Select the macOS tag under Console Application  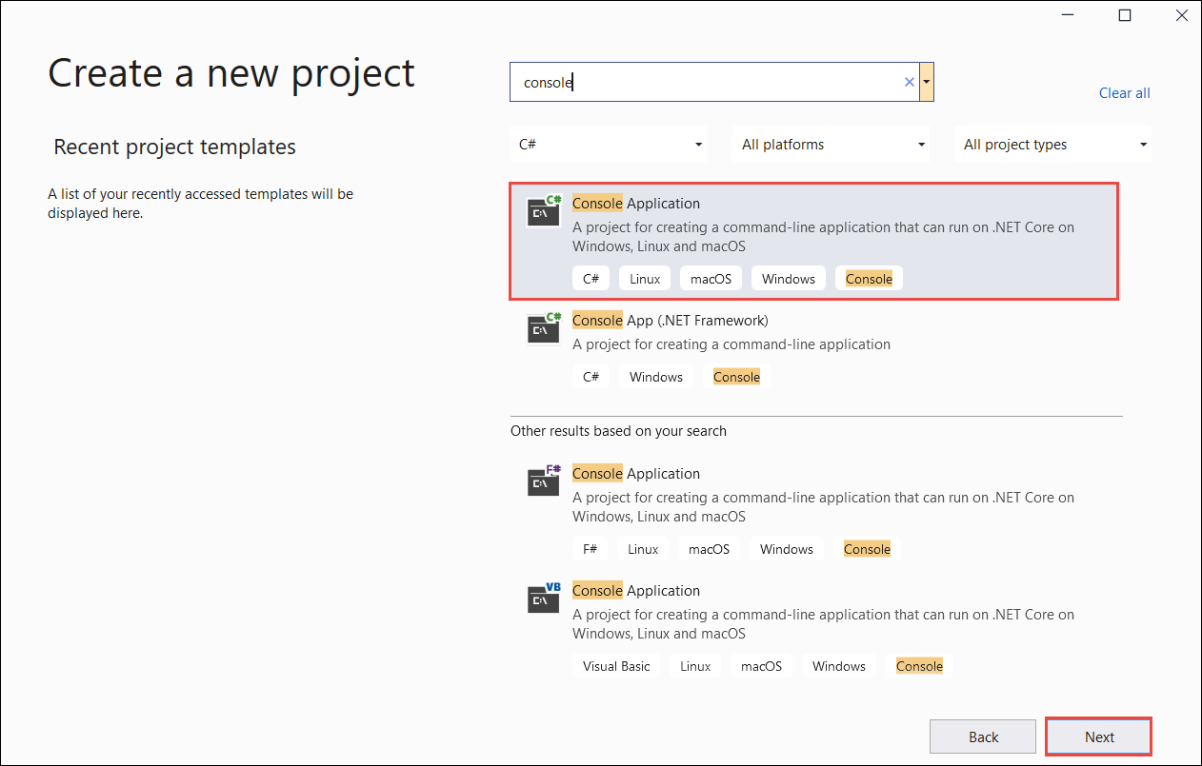(710, 278)
